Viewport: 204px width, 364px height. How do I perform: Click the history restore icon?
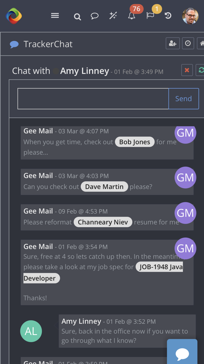click(168, 16)
